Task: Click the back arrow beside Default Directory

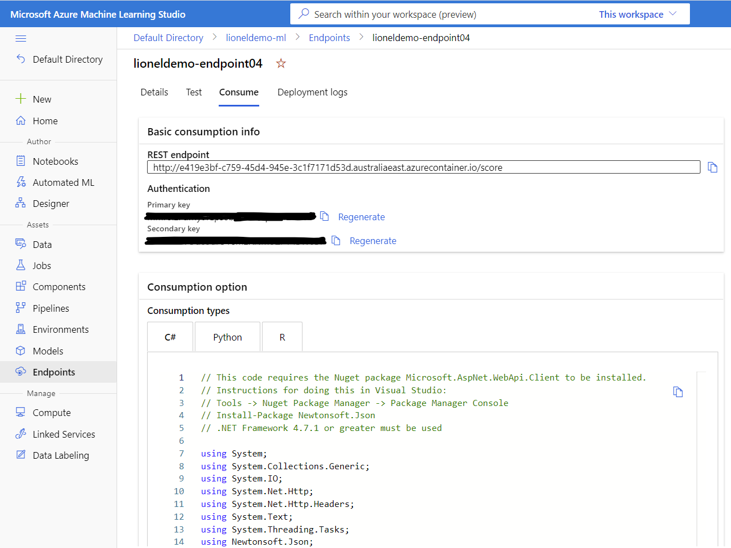Action: tap(21, 59)
